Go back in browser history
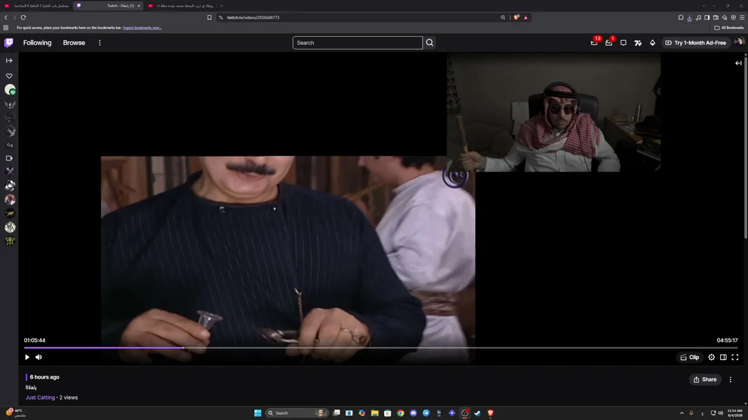748x420 pixels. pos(6,17)
